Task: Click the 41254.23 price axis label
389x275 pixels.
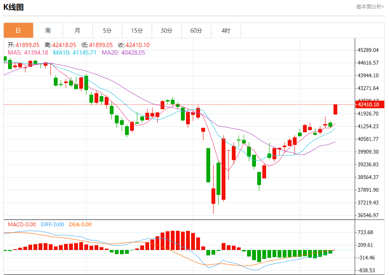Action: [x=368, y=126]
